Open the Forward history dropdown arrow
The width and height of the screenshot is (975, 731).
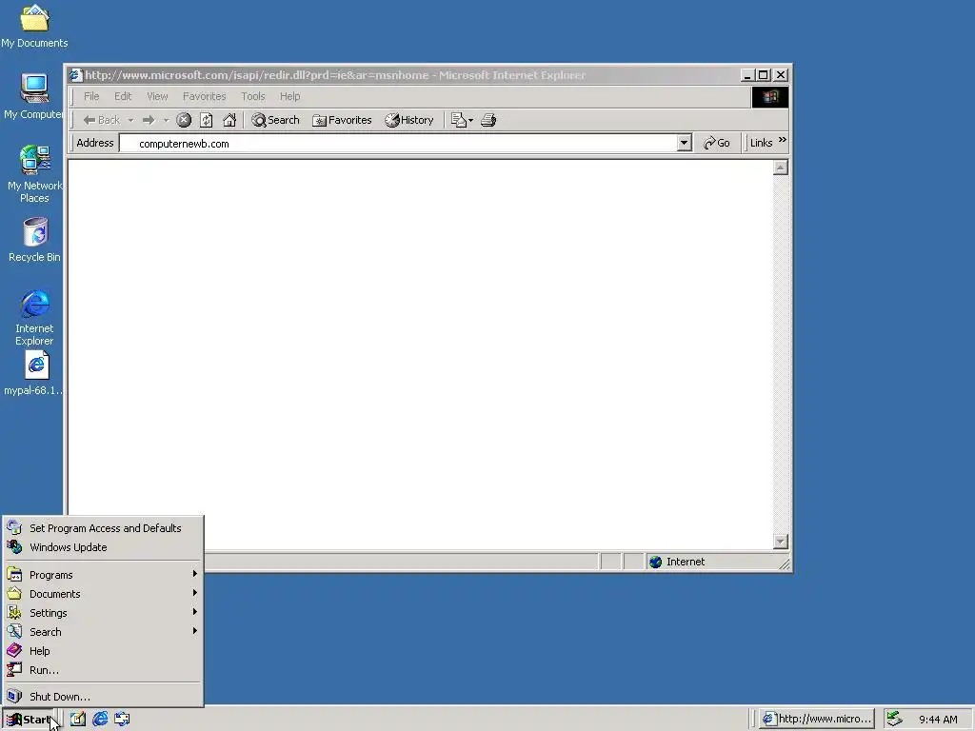pos(166,120)
